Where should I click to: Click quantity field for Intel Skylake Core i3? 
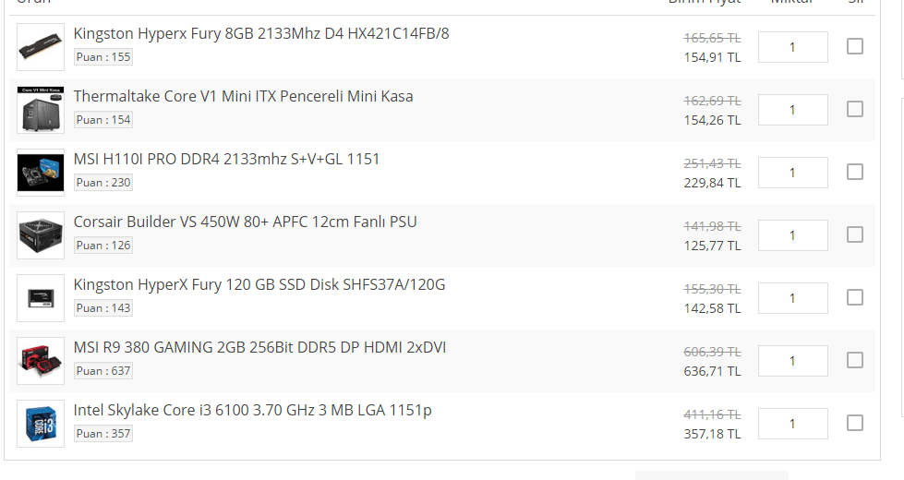point(792,424)
